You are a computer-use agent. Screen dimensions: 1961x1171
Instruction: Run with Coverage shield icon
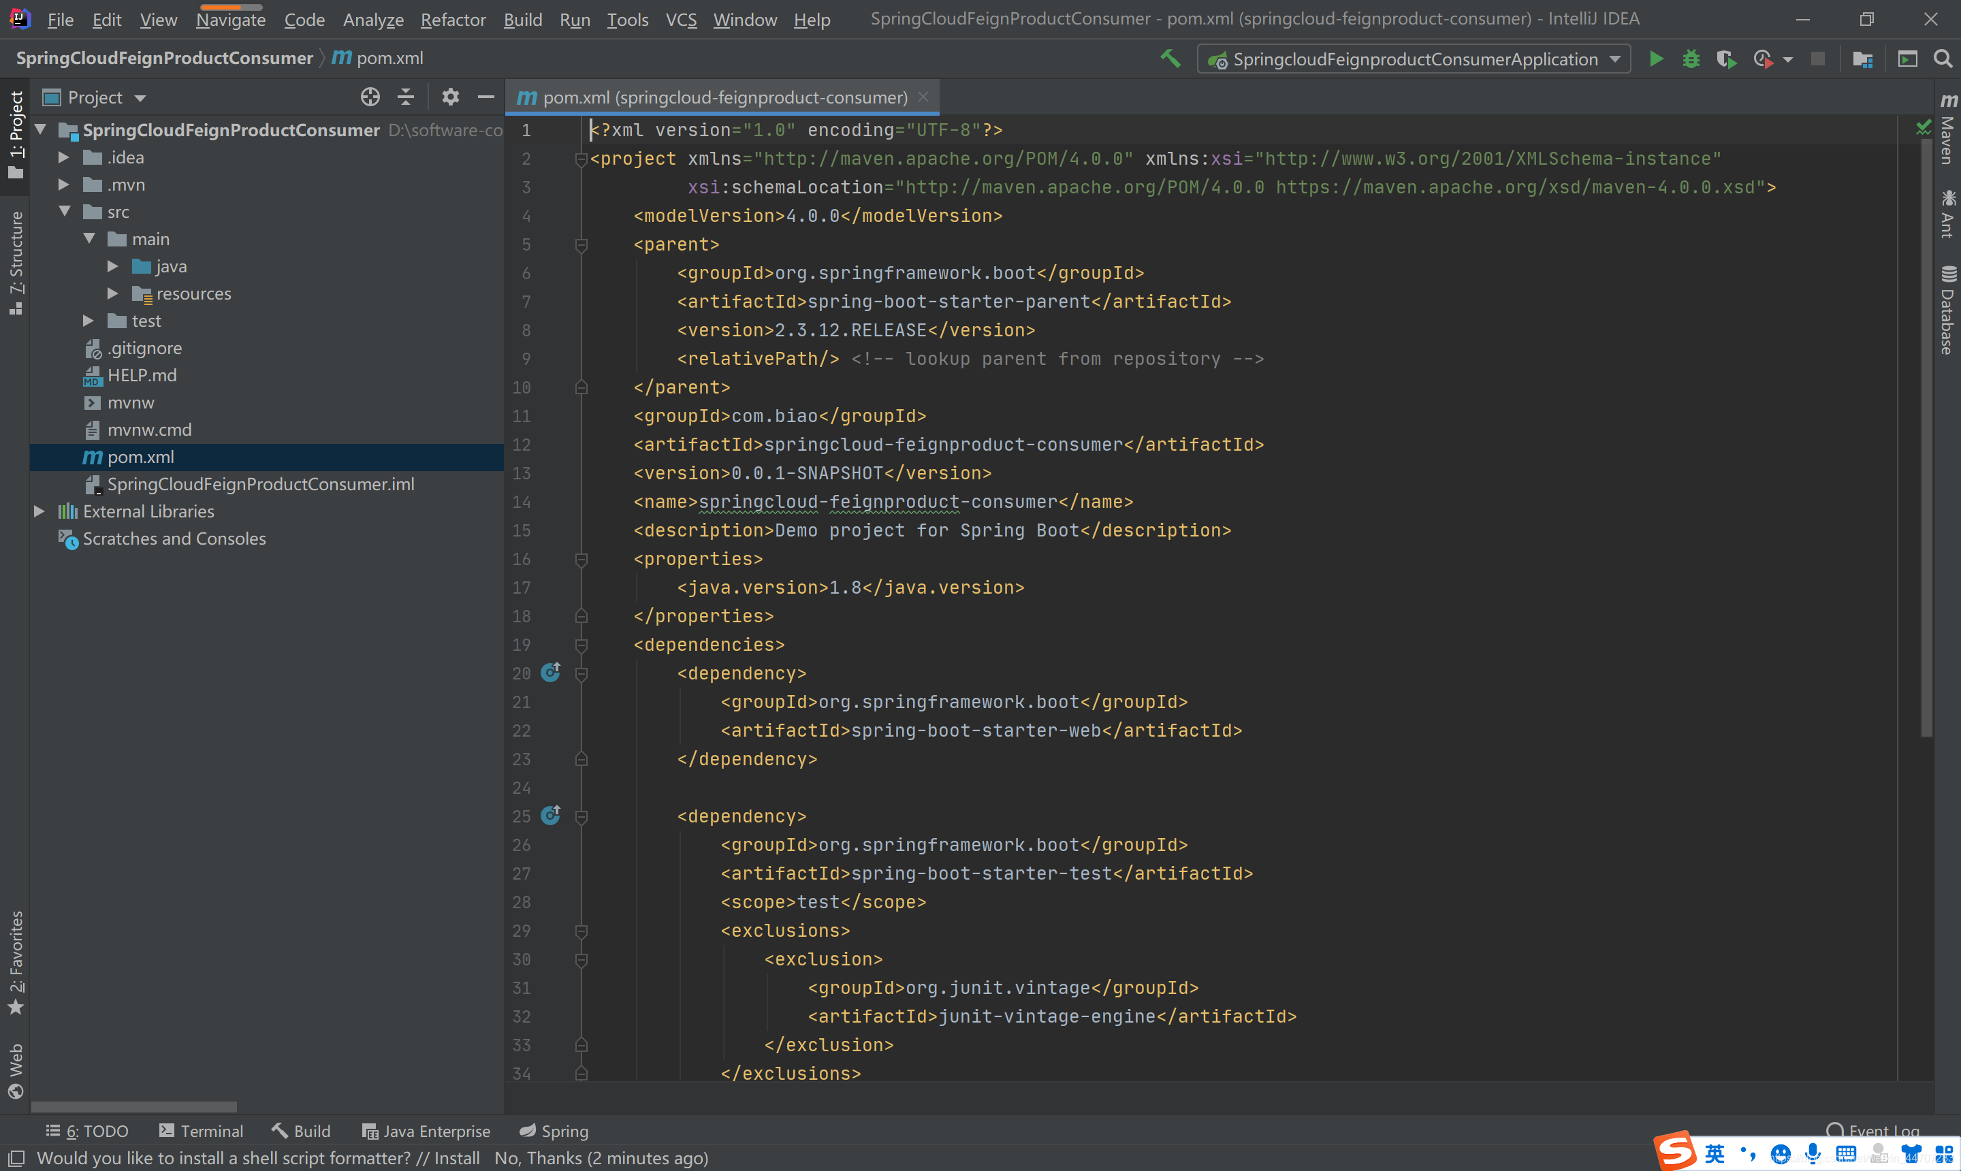(1726, 59)
